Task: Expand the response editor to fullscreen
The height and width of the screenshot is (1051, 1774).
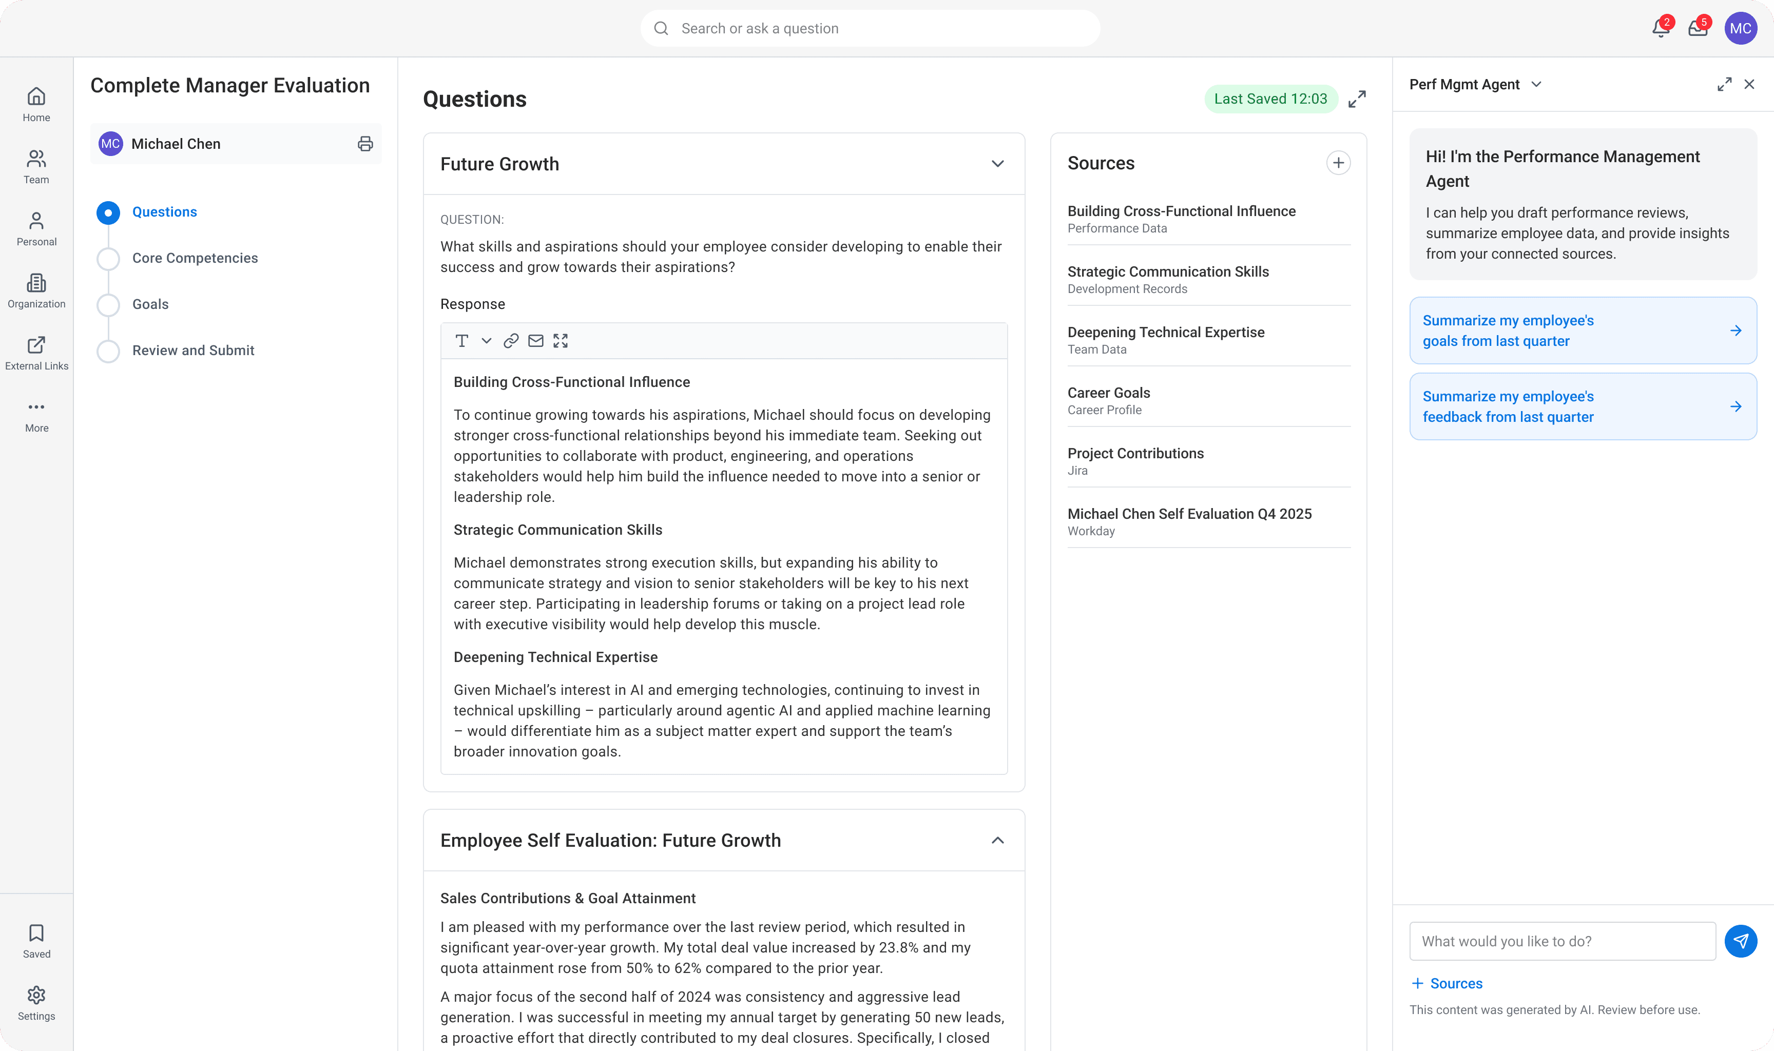Action: pyautogui.click(x=561, y=341)
